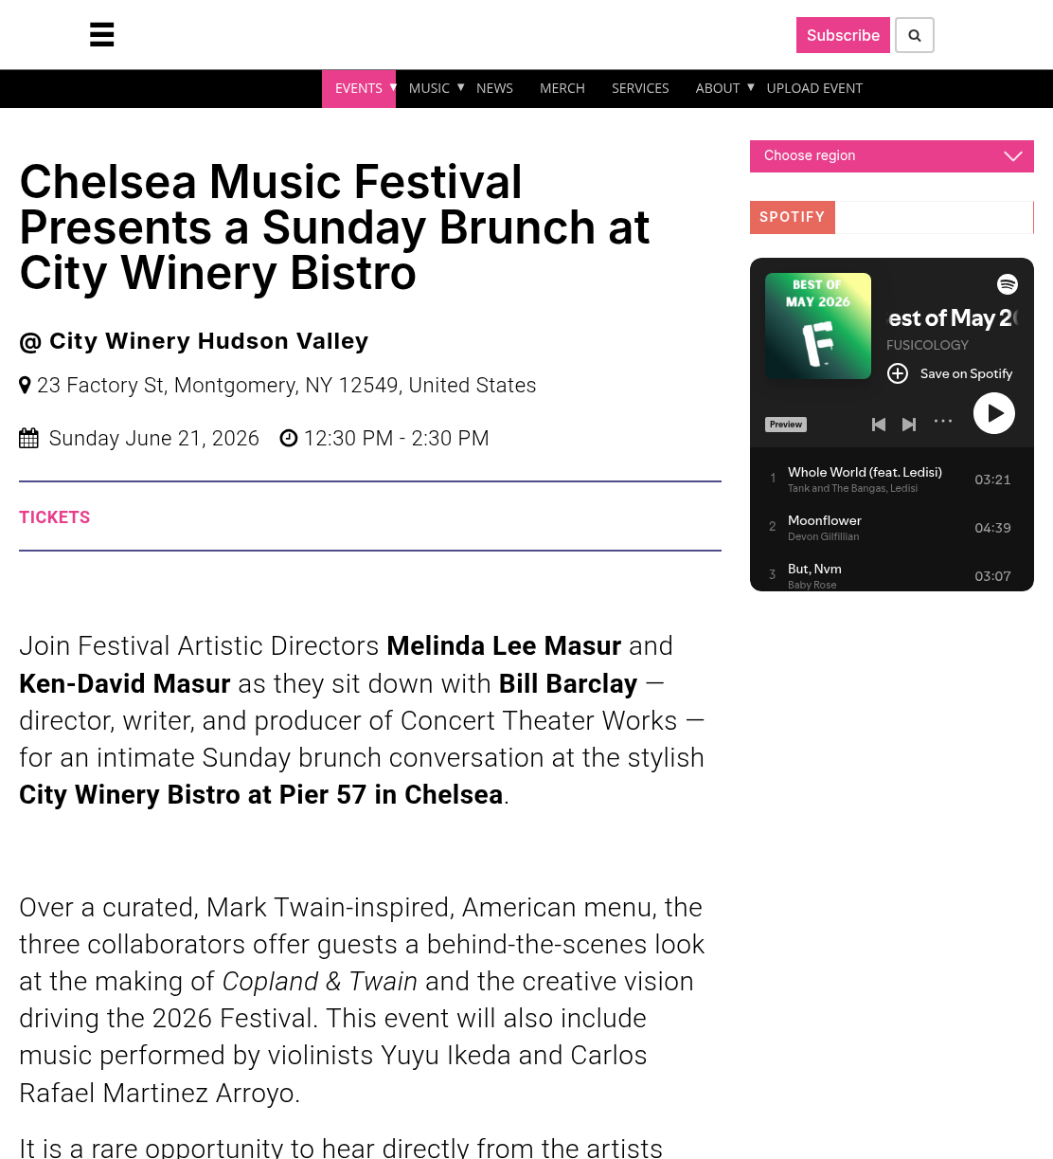Expand the Choose region dropdown
Viewport: 1053px width, 1159px height.
(892, 156)
